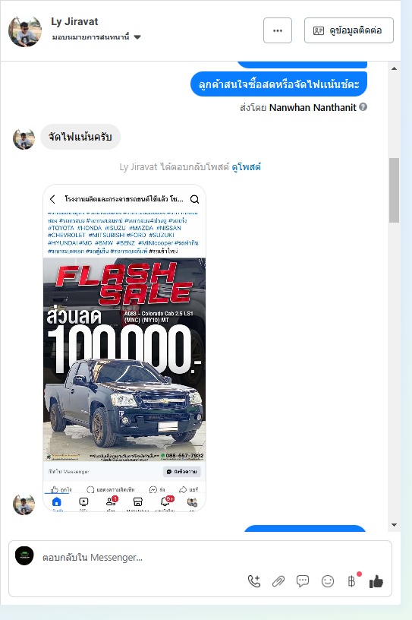Click the help icon beside Nanwhan Nanthanit
The width and height of the screenshot is (412, 620).
click(363, 107)
